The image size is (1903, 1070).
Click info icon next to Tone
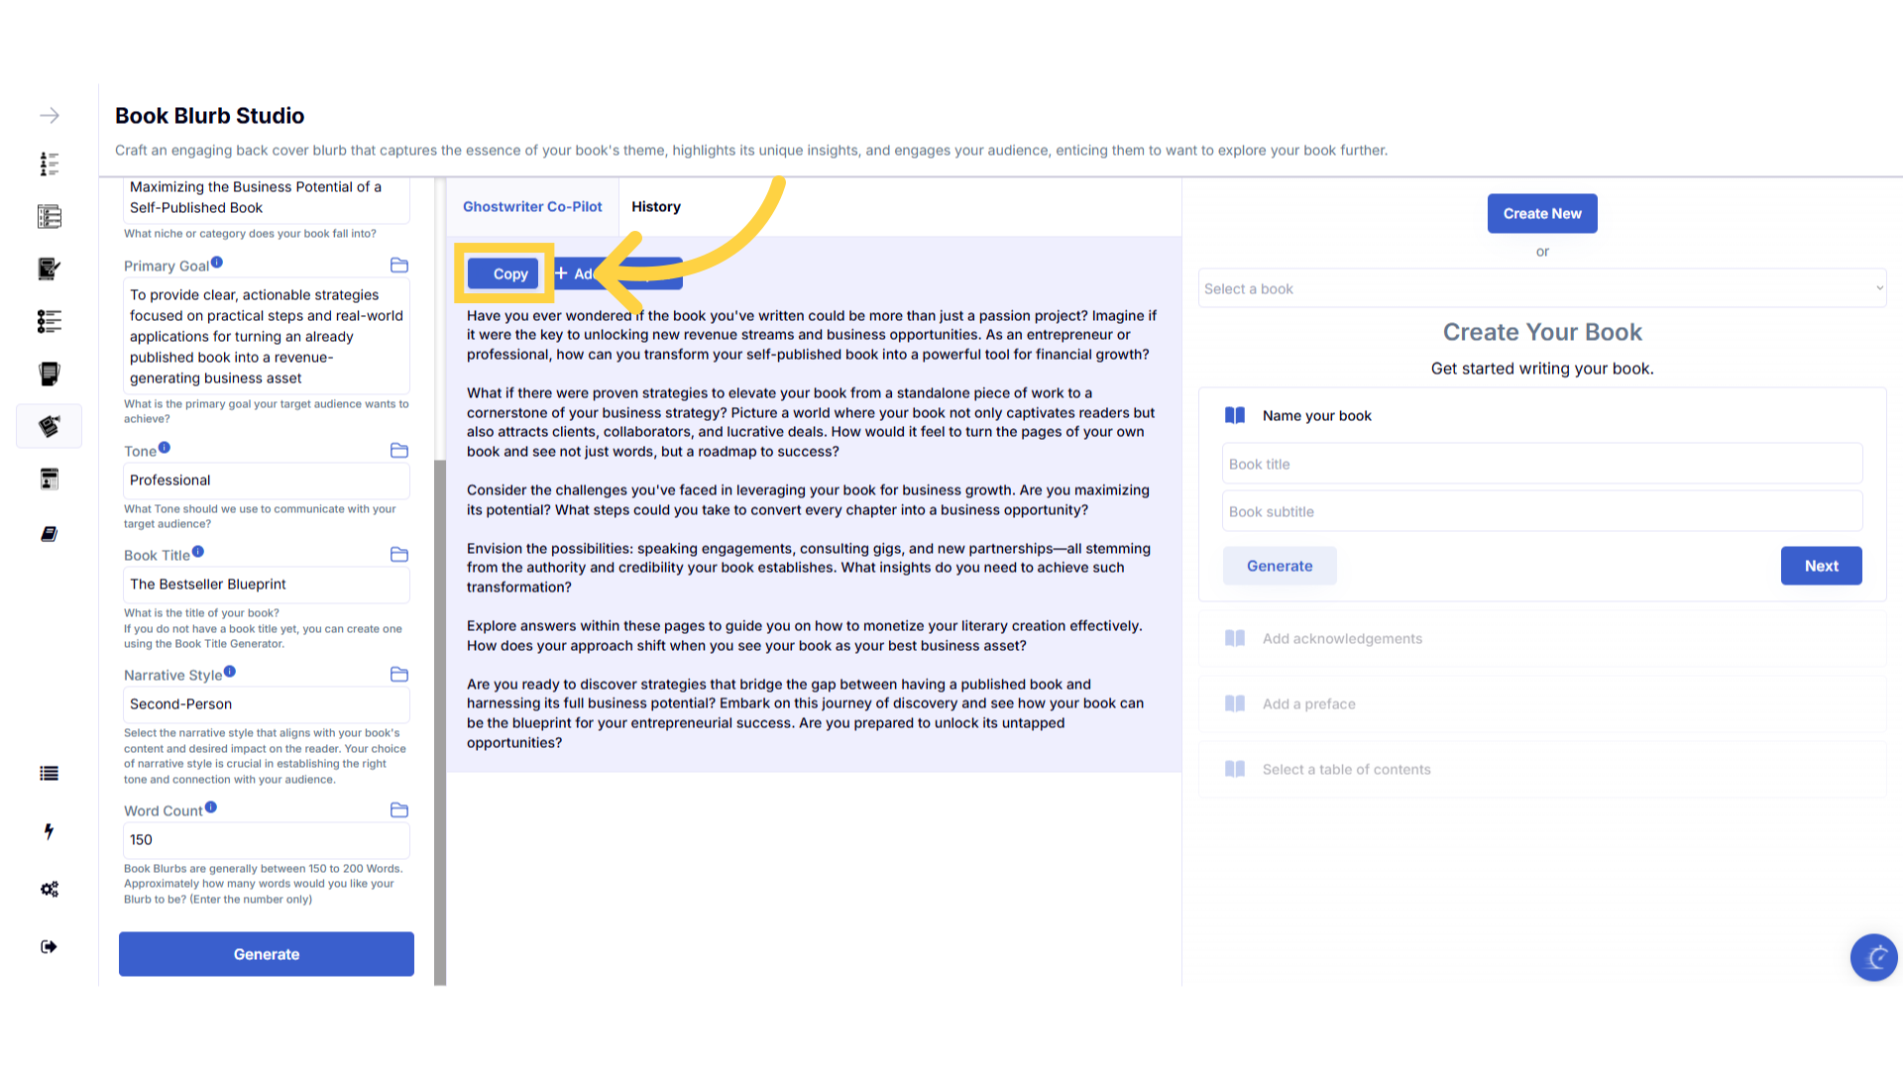[165, 448]
